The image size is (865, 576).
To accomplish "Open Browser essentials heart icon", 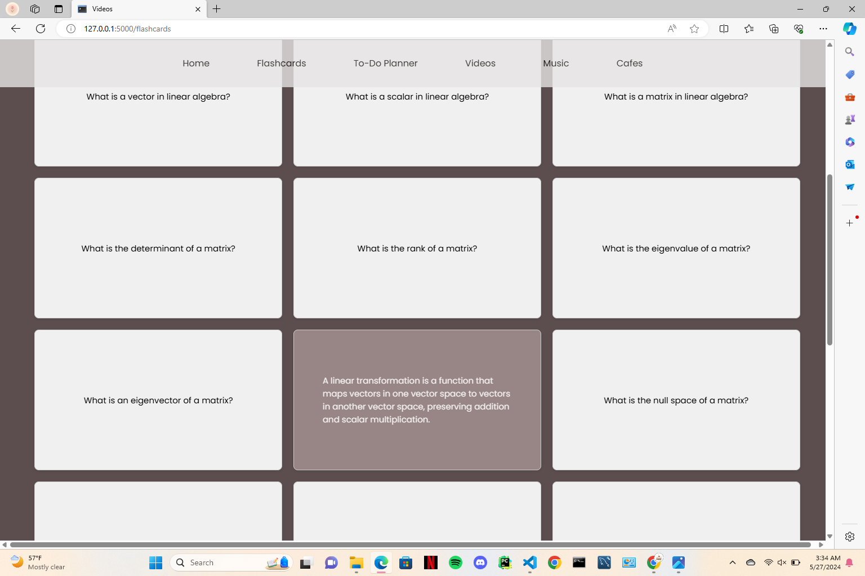I will pos(799,29).
